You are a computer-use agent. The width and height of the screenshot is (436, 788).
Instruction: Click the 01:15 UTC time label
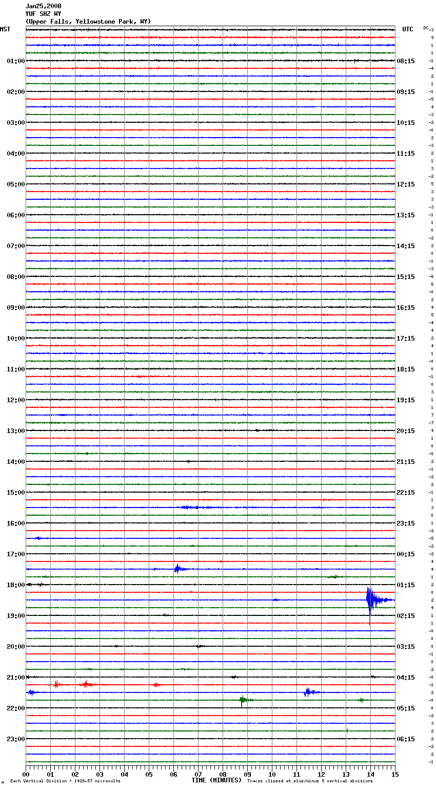tap(406, 585)
